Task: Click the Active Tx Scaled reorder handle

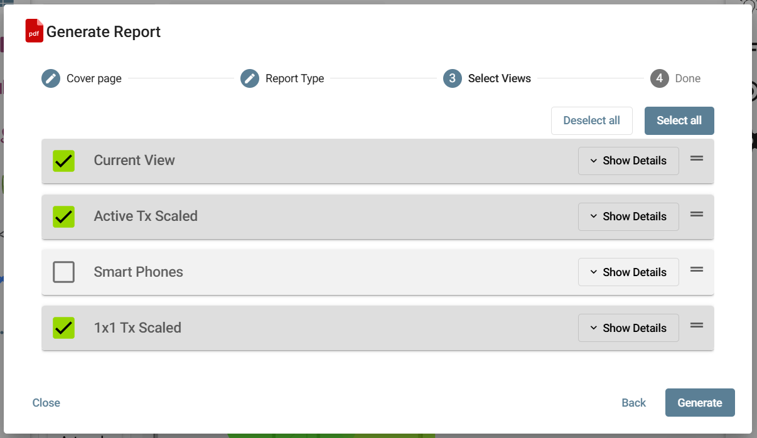Action: tap(697, 215)
